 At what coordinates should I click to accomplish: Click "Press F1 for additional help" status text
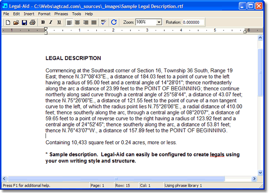pyautogui.click(x=26, y=186)
